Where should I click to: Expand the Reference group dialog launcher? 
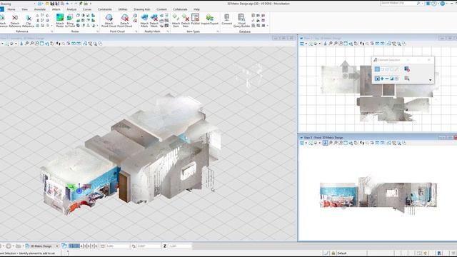point(52,31)
